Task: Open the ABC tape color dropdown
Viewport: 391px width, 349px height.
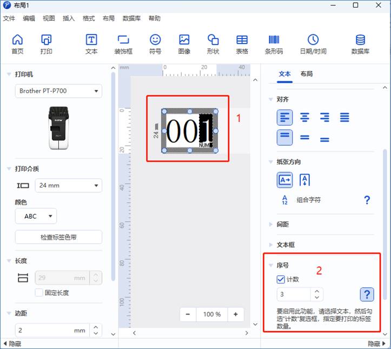Action: click(x=36, y=216)
